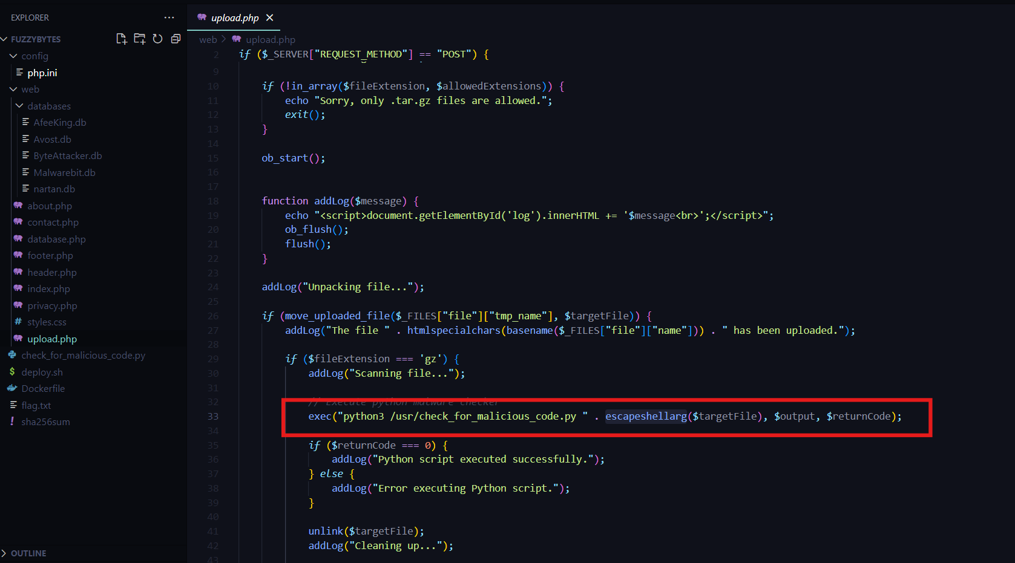Click the 'Scanning file...' addLog line
Image resolution: width=1015 pixels, height=563 pixels.
387,373
